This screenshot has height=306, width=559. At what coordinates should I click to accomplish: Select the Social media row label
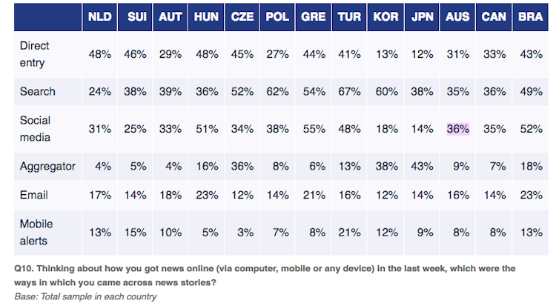[x=34, y=127]
